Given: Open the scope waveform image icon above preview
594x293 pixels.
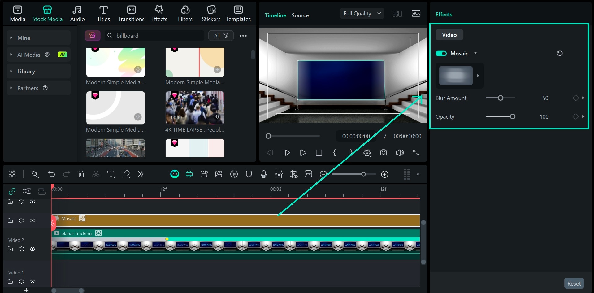Looking at the screenshot, I should coord(416,14).
